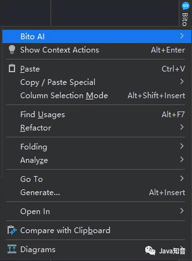Image resolution: width=192 pixels, height=261 pixels.
Task: Click the lightbulb Show Context Actions icon
Action: tap(12, 50)
